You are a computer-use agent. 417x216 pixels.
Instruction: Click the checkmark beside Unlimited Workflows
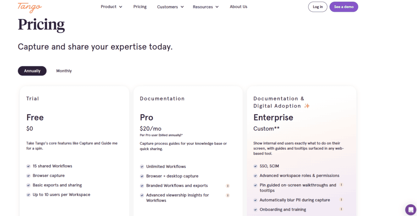pos(142,167)
